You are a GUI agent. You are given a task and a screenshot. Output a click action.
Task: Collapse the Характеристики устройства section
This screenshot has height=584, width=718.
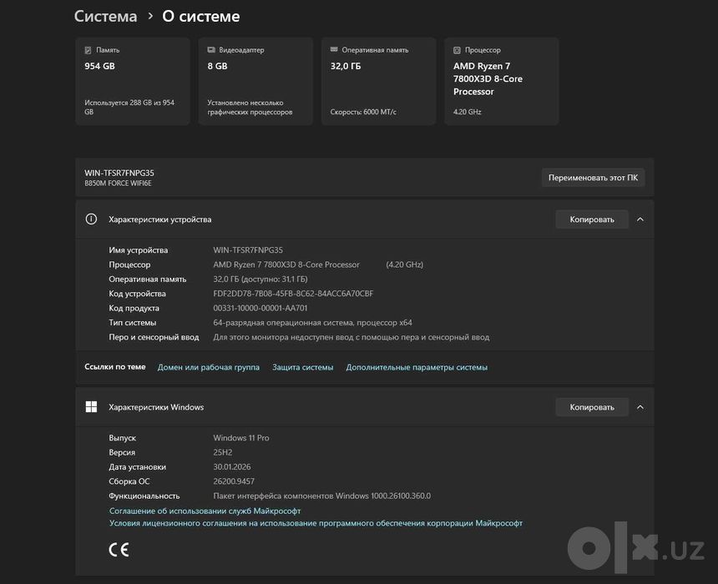click(640, 219)
